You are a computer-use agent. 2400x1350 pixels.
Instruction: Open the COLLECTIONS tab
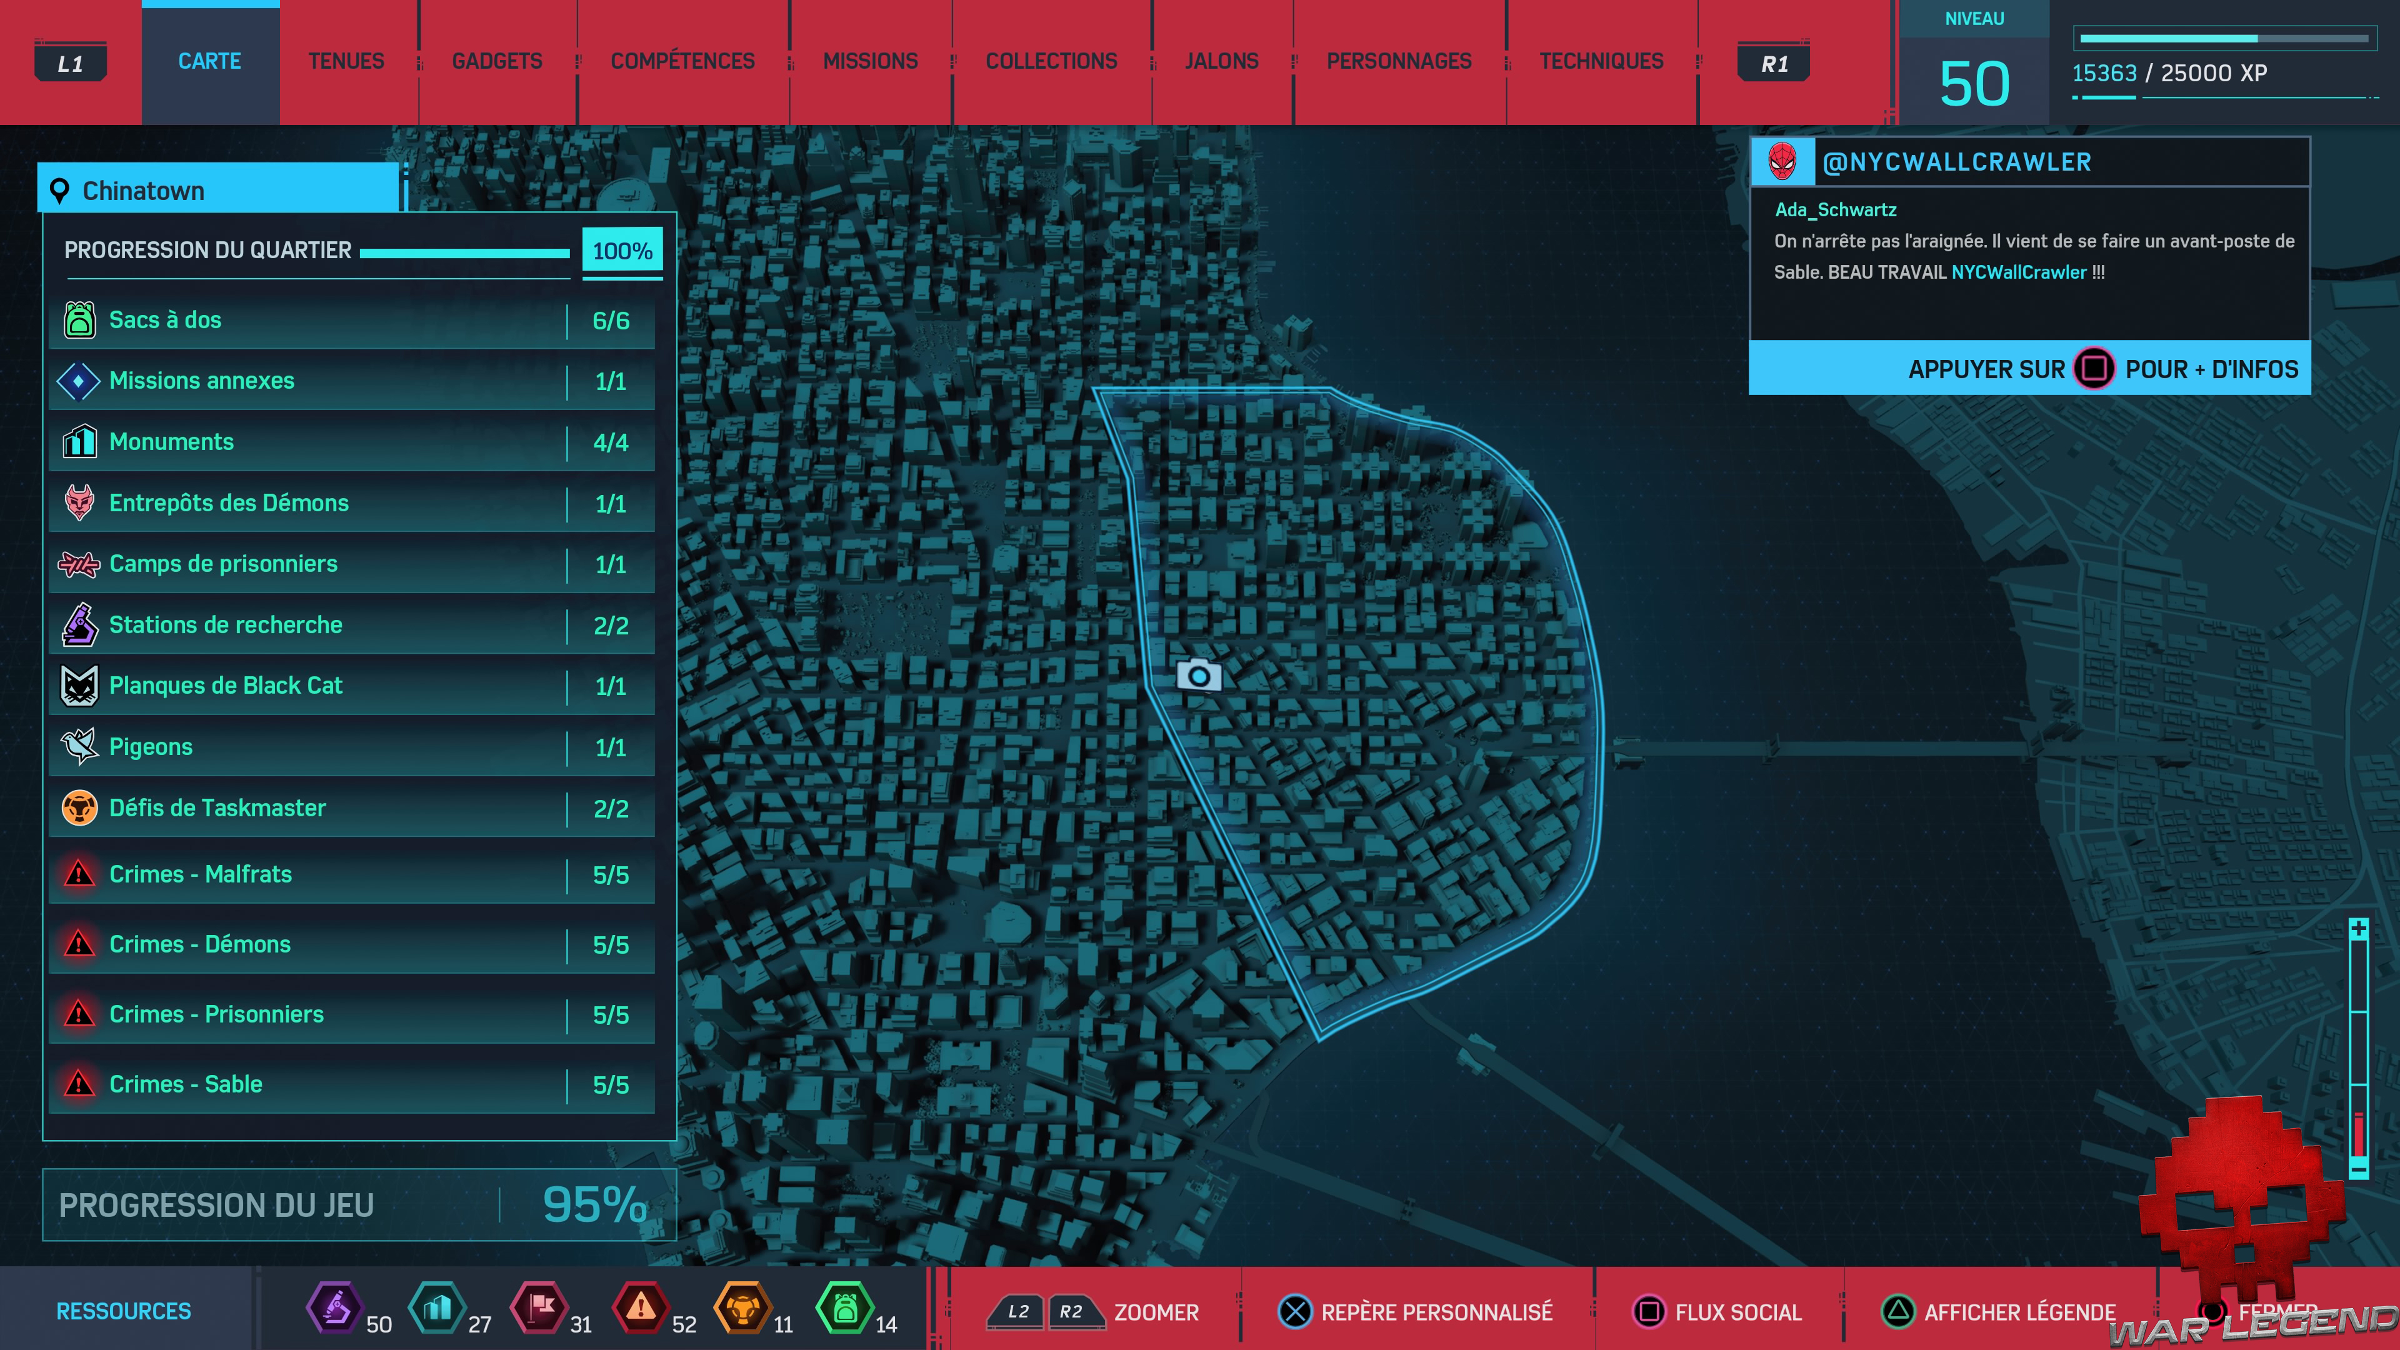[x=1051, y=61]
